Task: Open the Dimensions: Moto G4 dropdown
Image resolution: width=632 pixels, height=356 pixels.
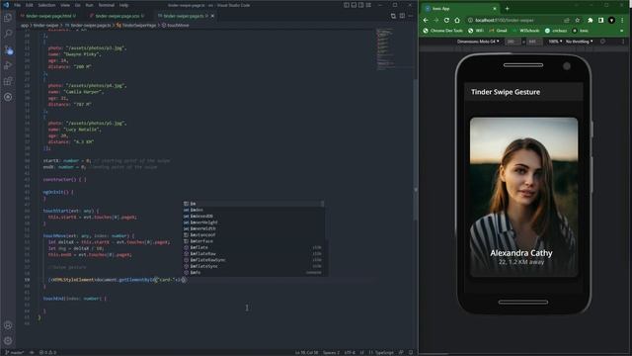Action: pos(478,42)
